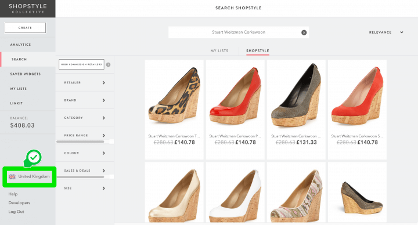Viewport: 418px width, 225px height.
Task: Click the Stuart Weitzman Corkswoon search field
Action: [x=239, y=32]
